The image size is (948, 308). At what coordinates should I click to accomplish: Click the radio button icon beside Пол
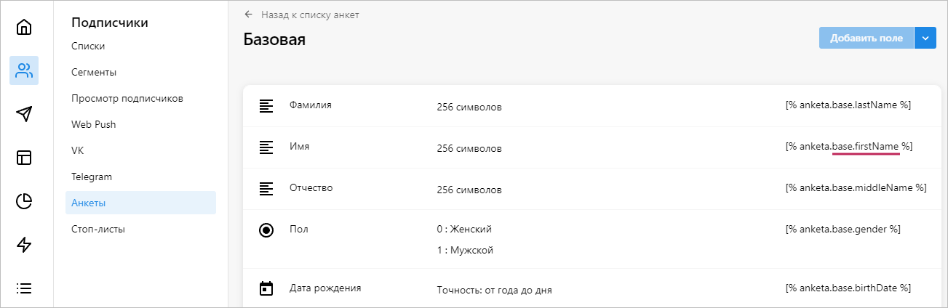[266, 230]
